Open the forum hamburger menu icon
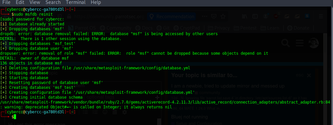333x125 pixels. coord(300,43)
